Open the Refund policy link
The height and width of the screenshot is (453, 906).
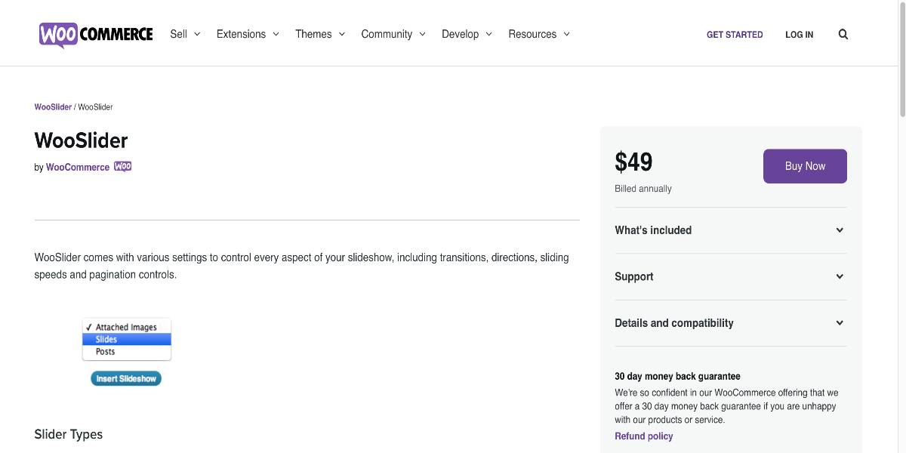(643, 436)
